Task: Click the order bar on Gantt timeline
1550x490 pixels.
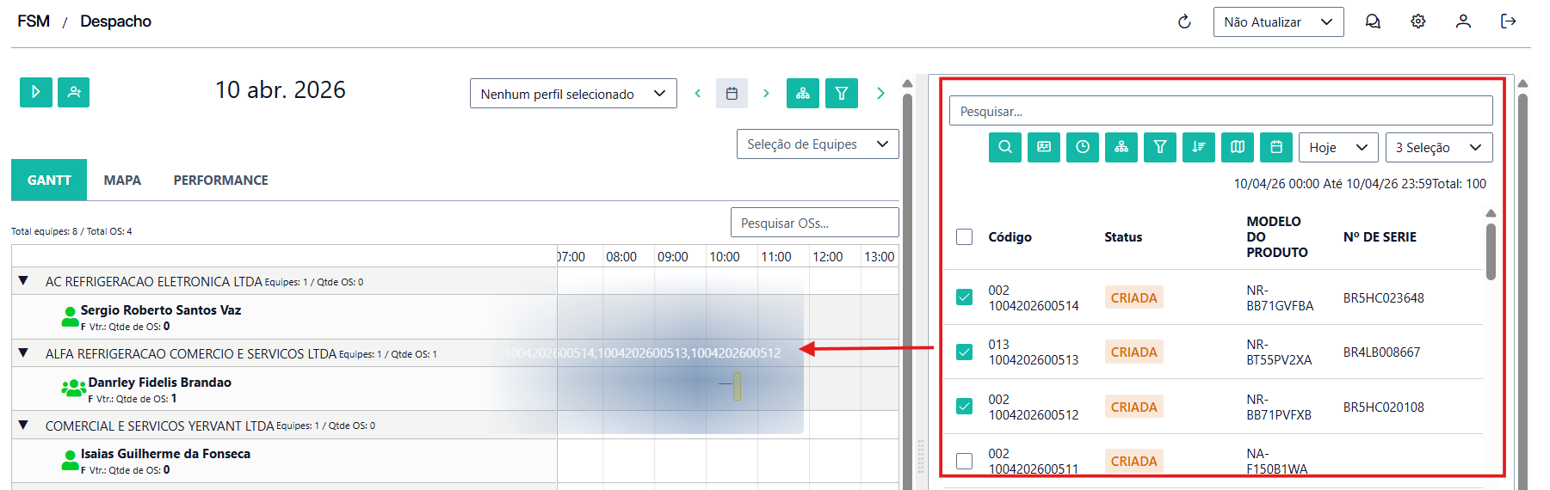Action: click(x=737, y=386)
